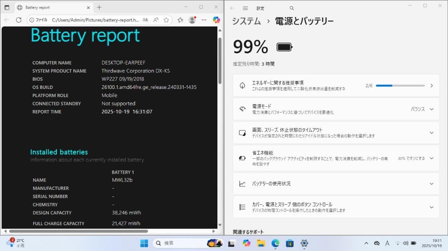Select the read aloud icon in Edge
The image size is (448, 251).
(x=156, y=20)
